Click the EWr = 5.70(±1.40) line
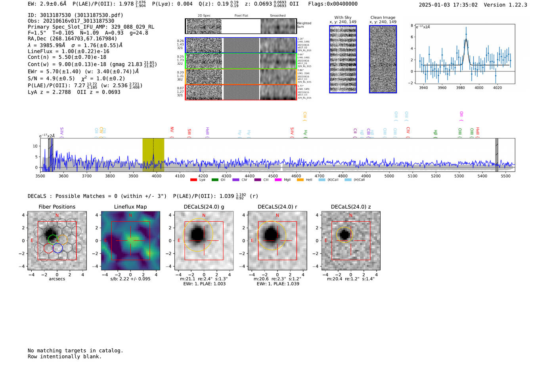555x378 pixels. [83, 72]
